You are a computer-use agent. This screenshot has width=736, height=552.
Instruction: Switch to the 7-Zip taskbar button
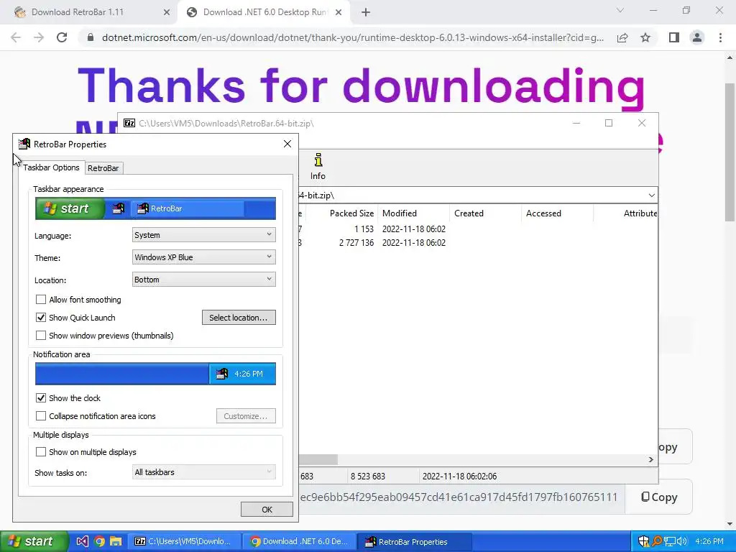coord(183,541)
